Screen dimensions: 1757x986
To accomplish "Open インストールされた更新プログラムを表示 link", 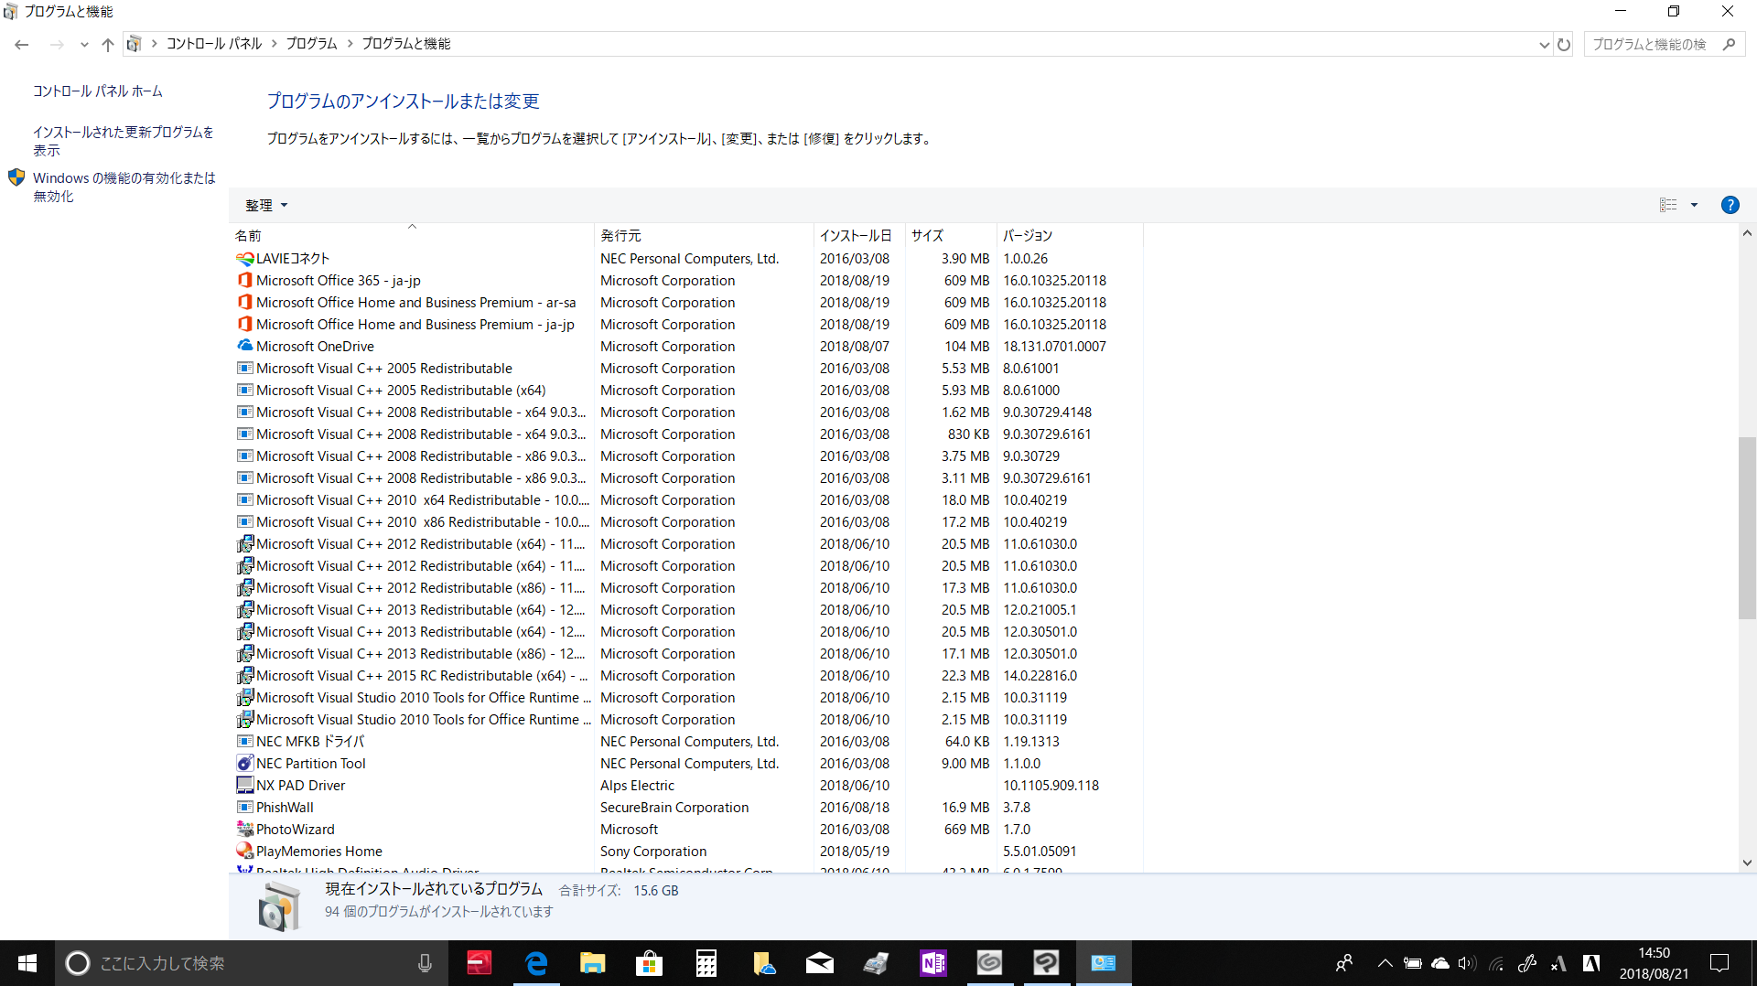I will click(x=124, y=141).
